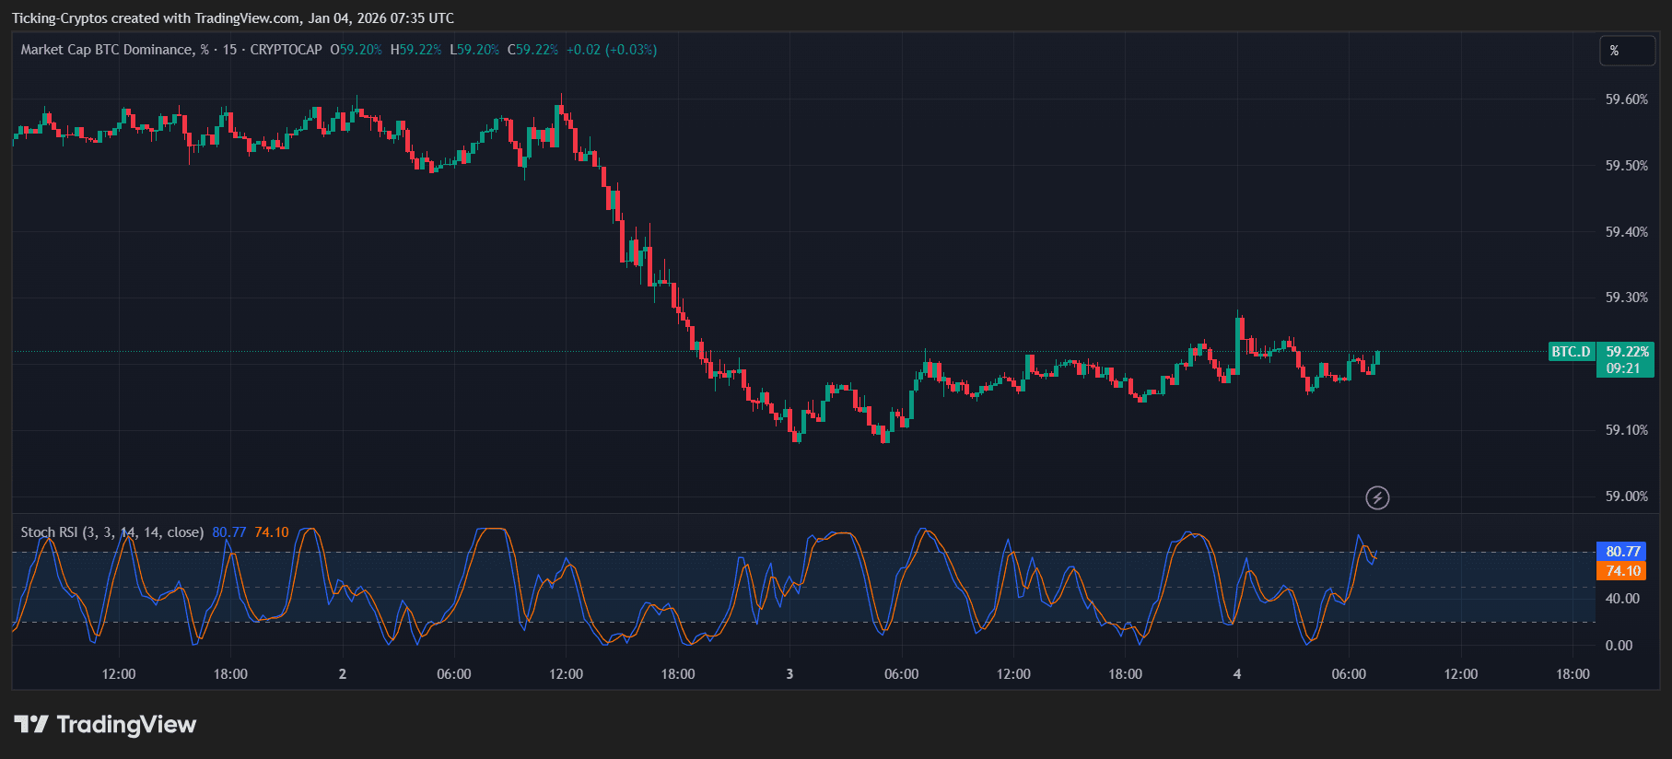1672x759 pixels.
Task: Click the TradingView logo
Action: point(105,725)
